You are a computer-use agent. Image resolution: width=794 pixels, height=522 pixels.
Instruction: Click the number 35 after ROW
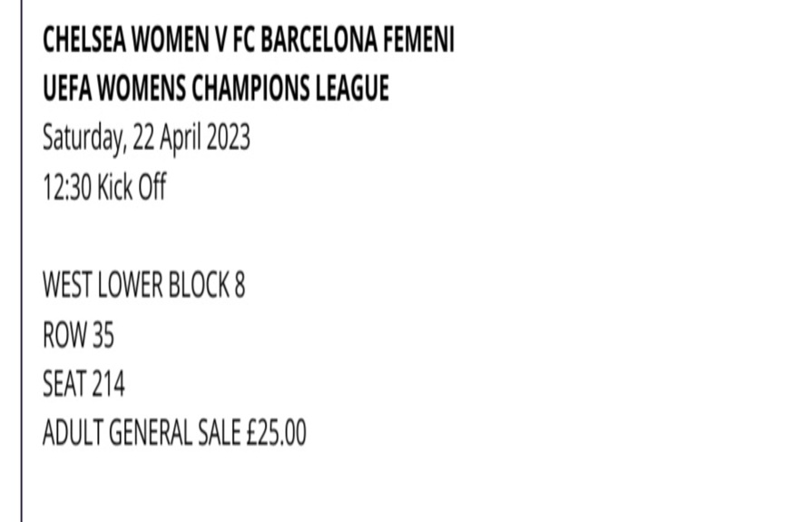[103, 335]
